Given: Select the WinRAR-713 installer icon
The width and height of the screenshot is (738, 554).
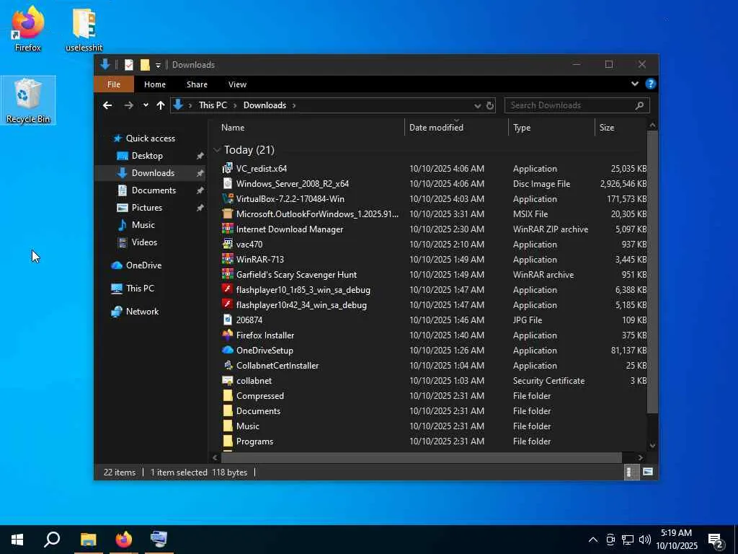Looking at the screenshot, I should (227, 259).
